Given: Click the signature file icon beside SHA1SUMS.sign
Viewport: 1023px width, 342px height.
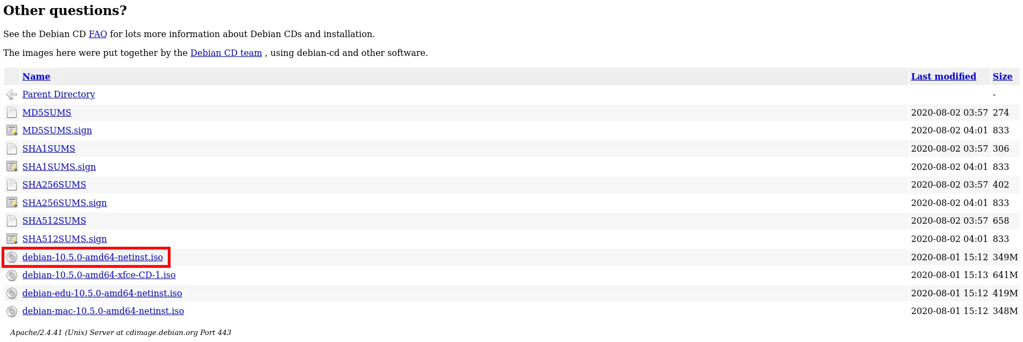Looking at the screenshot, I should pos(12,167).
